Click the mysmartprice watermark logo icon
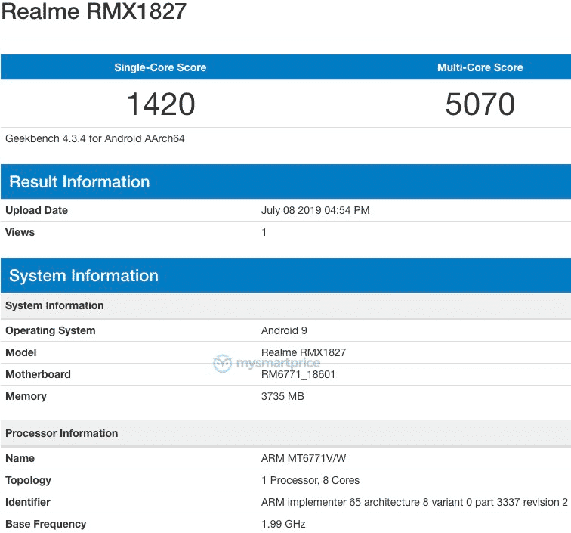The width and height of the screenshot is (571, 533). pyautogui.click(x=222, y=364)
